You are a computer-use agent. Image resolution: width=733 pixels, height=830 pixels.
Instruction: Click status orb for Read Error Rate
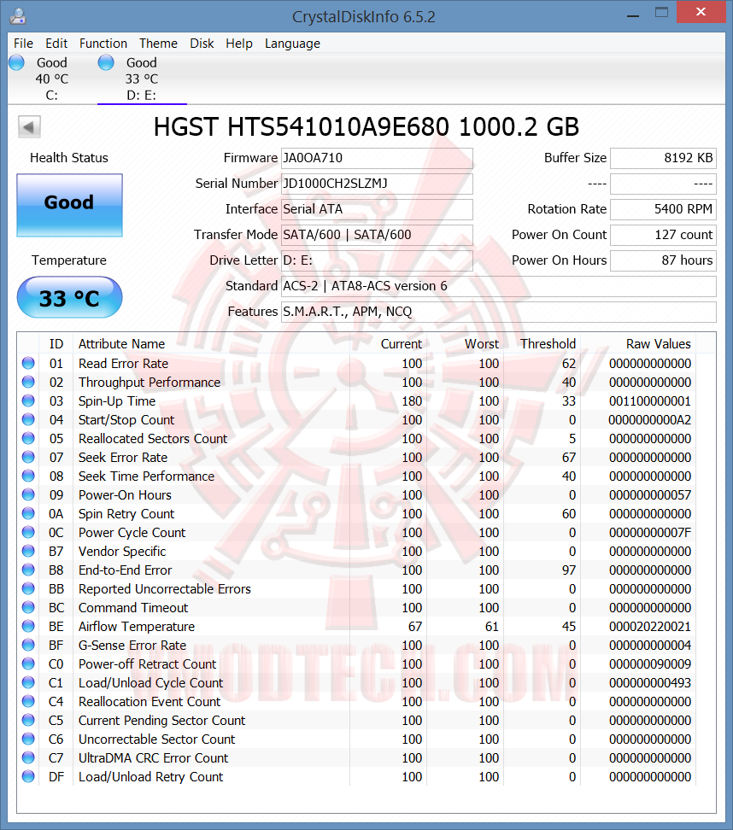click(x=28, y=363)
